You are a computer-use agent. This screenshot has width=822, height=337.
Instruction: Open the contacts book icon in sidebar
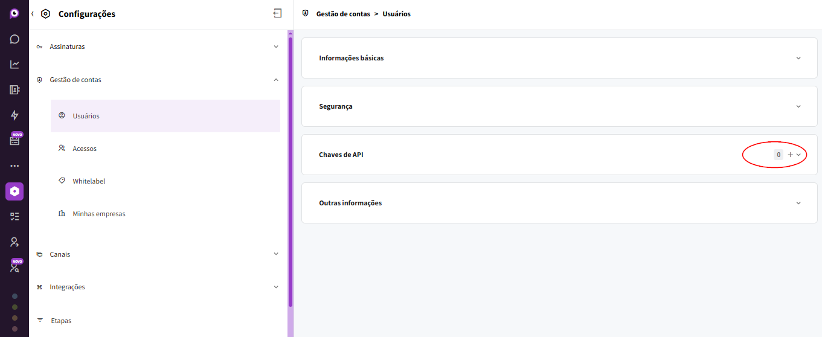point(14,90)
